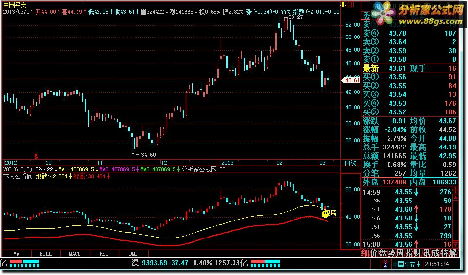Click the network signal tower icon in the status bar
This screenshot has height=275, width=468.
(385, 264)
